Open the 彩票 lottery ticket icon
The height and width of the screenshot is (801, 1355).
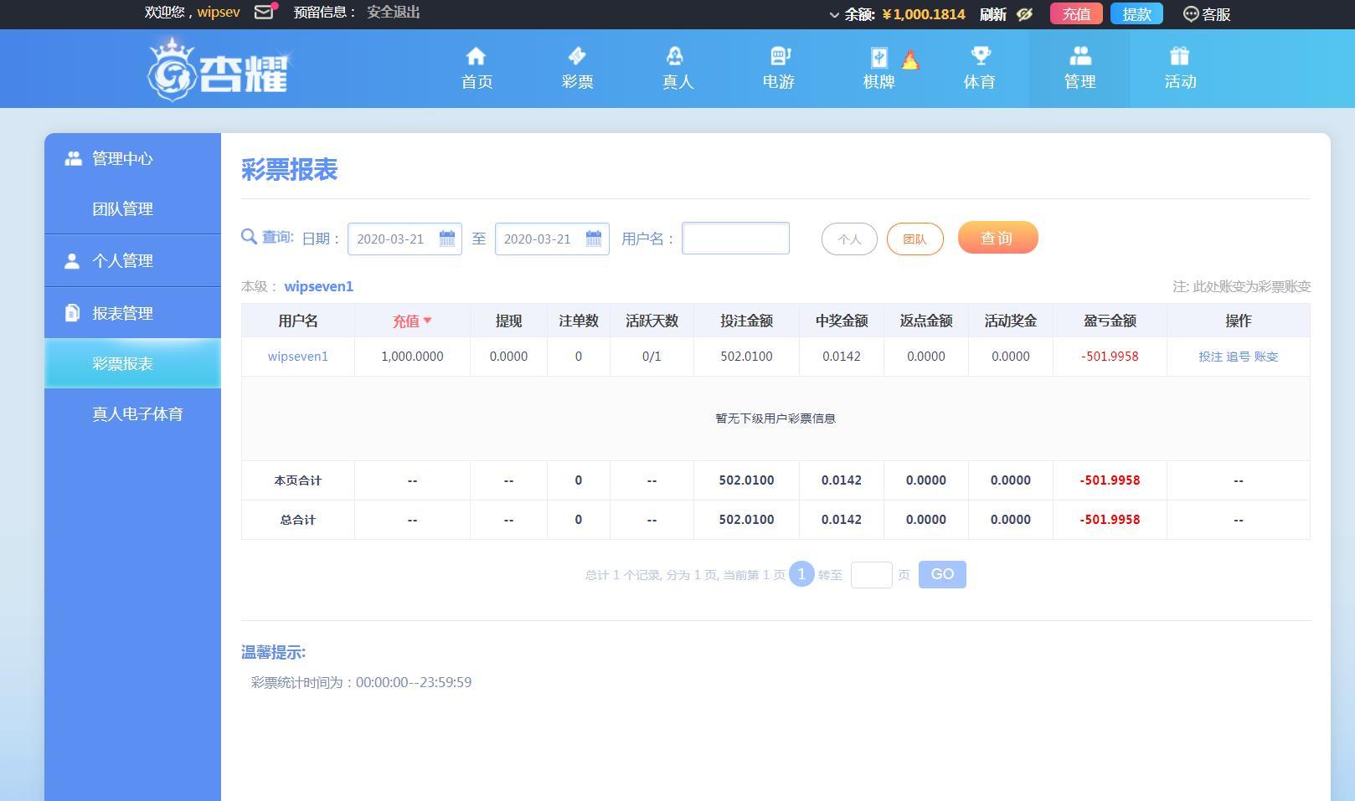click(x=577, y=57)
